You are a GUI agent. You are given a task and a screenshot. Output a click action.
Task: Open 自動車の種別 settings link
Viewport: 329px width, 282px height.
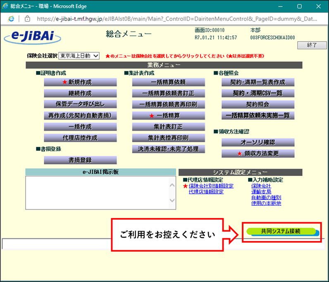tap(266, 198)
